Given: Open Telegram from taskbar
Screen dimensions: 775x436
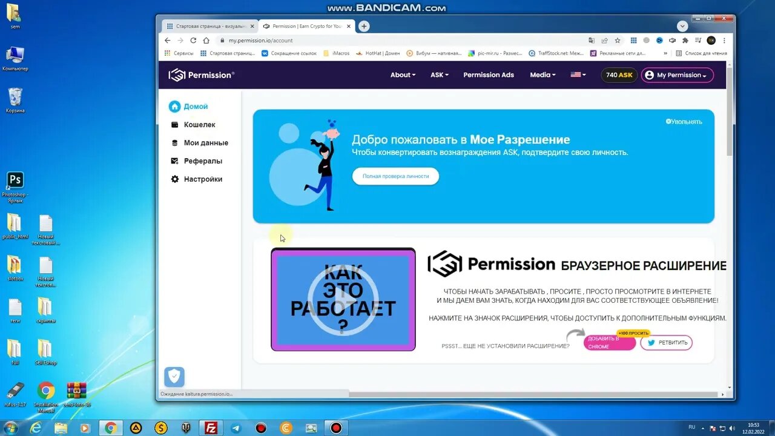Looking at the screenshot, I should tap(236, 428).
